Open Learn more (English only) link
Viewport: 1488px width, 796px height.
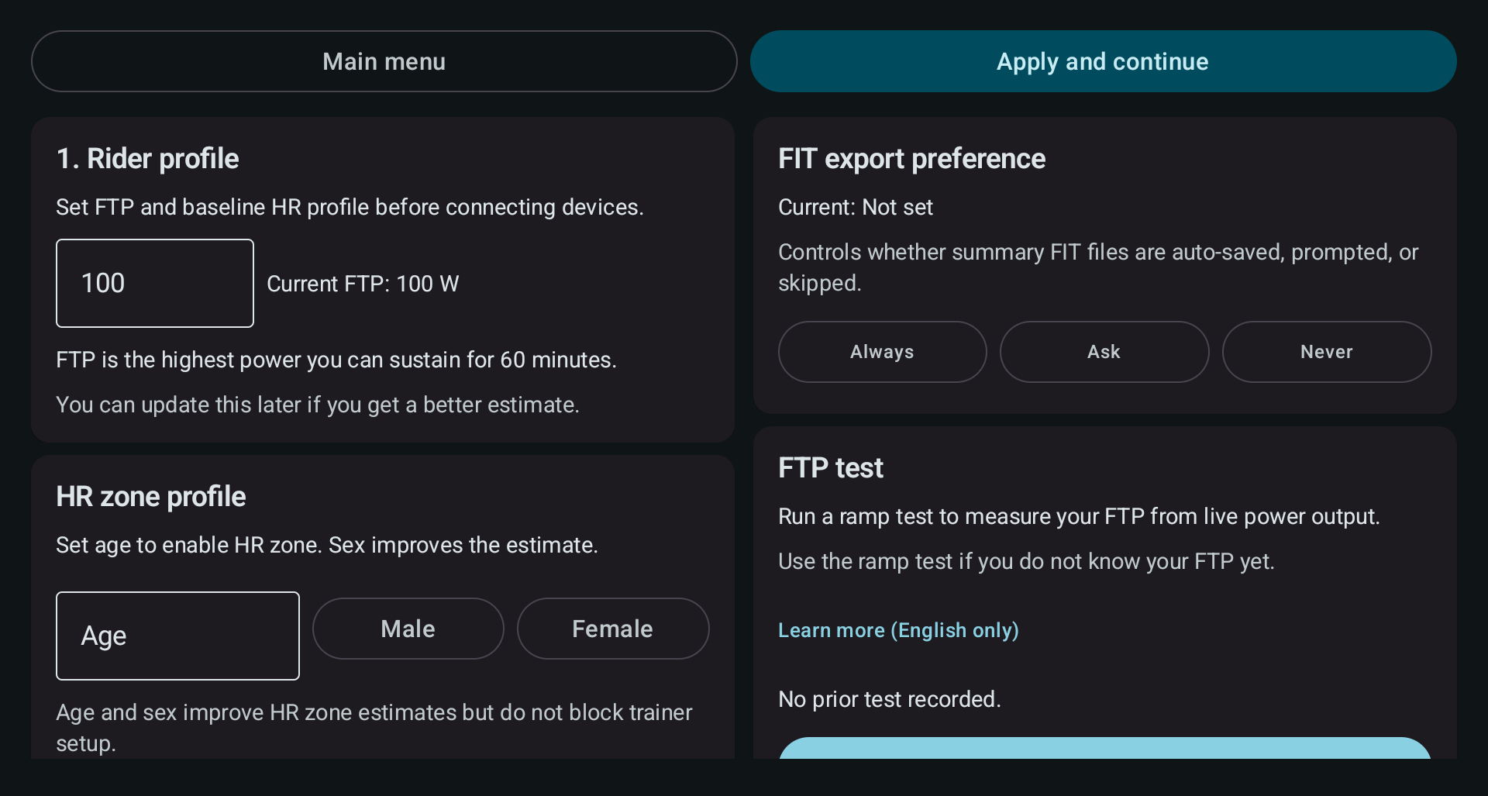(898, 630)
